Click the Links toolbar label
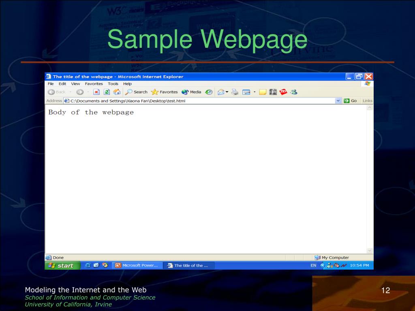Image resolution: width=415 pixels, height=311 pixels. [x=367, y=101]
